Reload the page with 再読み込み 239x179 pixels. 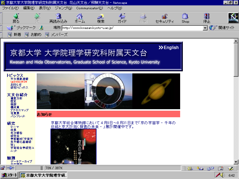[58, 18]
